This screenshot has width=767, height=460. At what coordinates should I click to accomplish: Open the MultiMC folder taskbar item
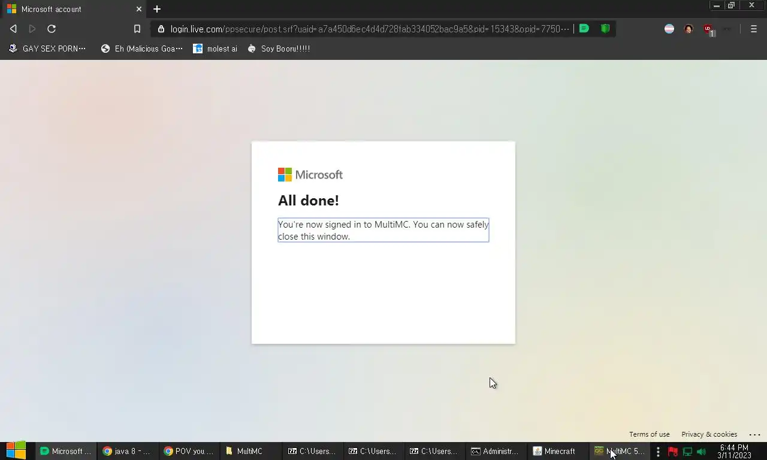(250, 451)
